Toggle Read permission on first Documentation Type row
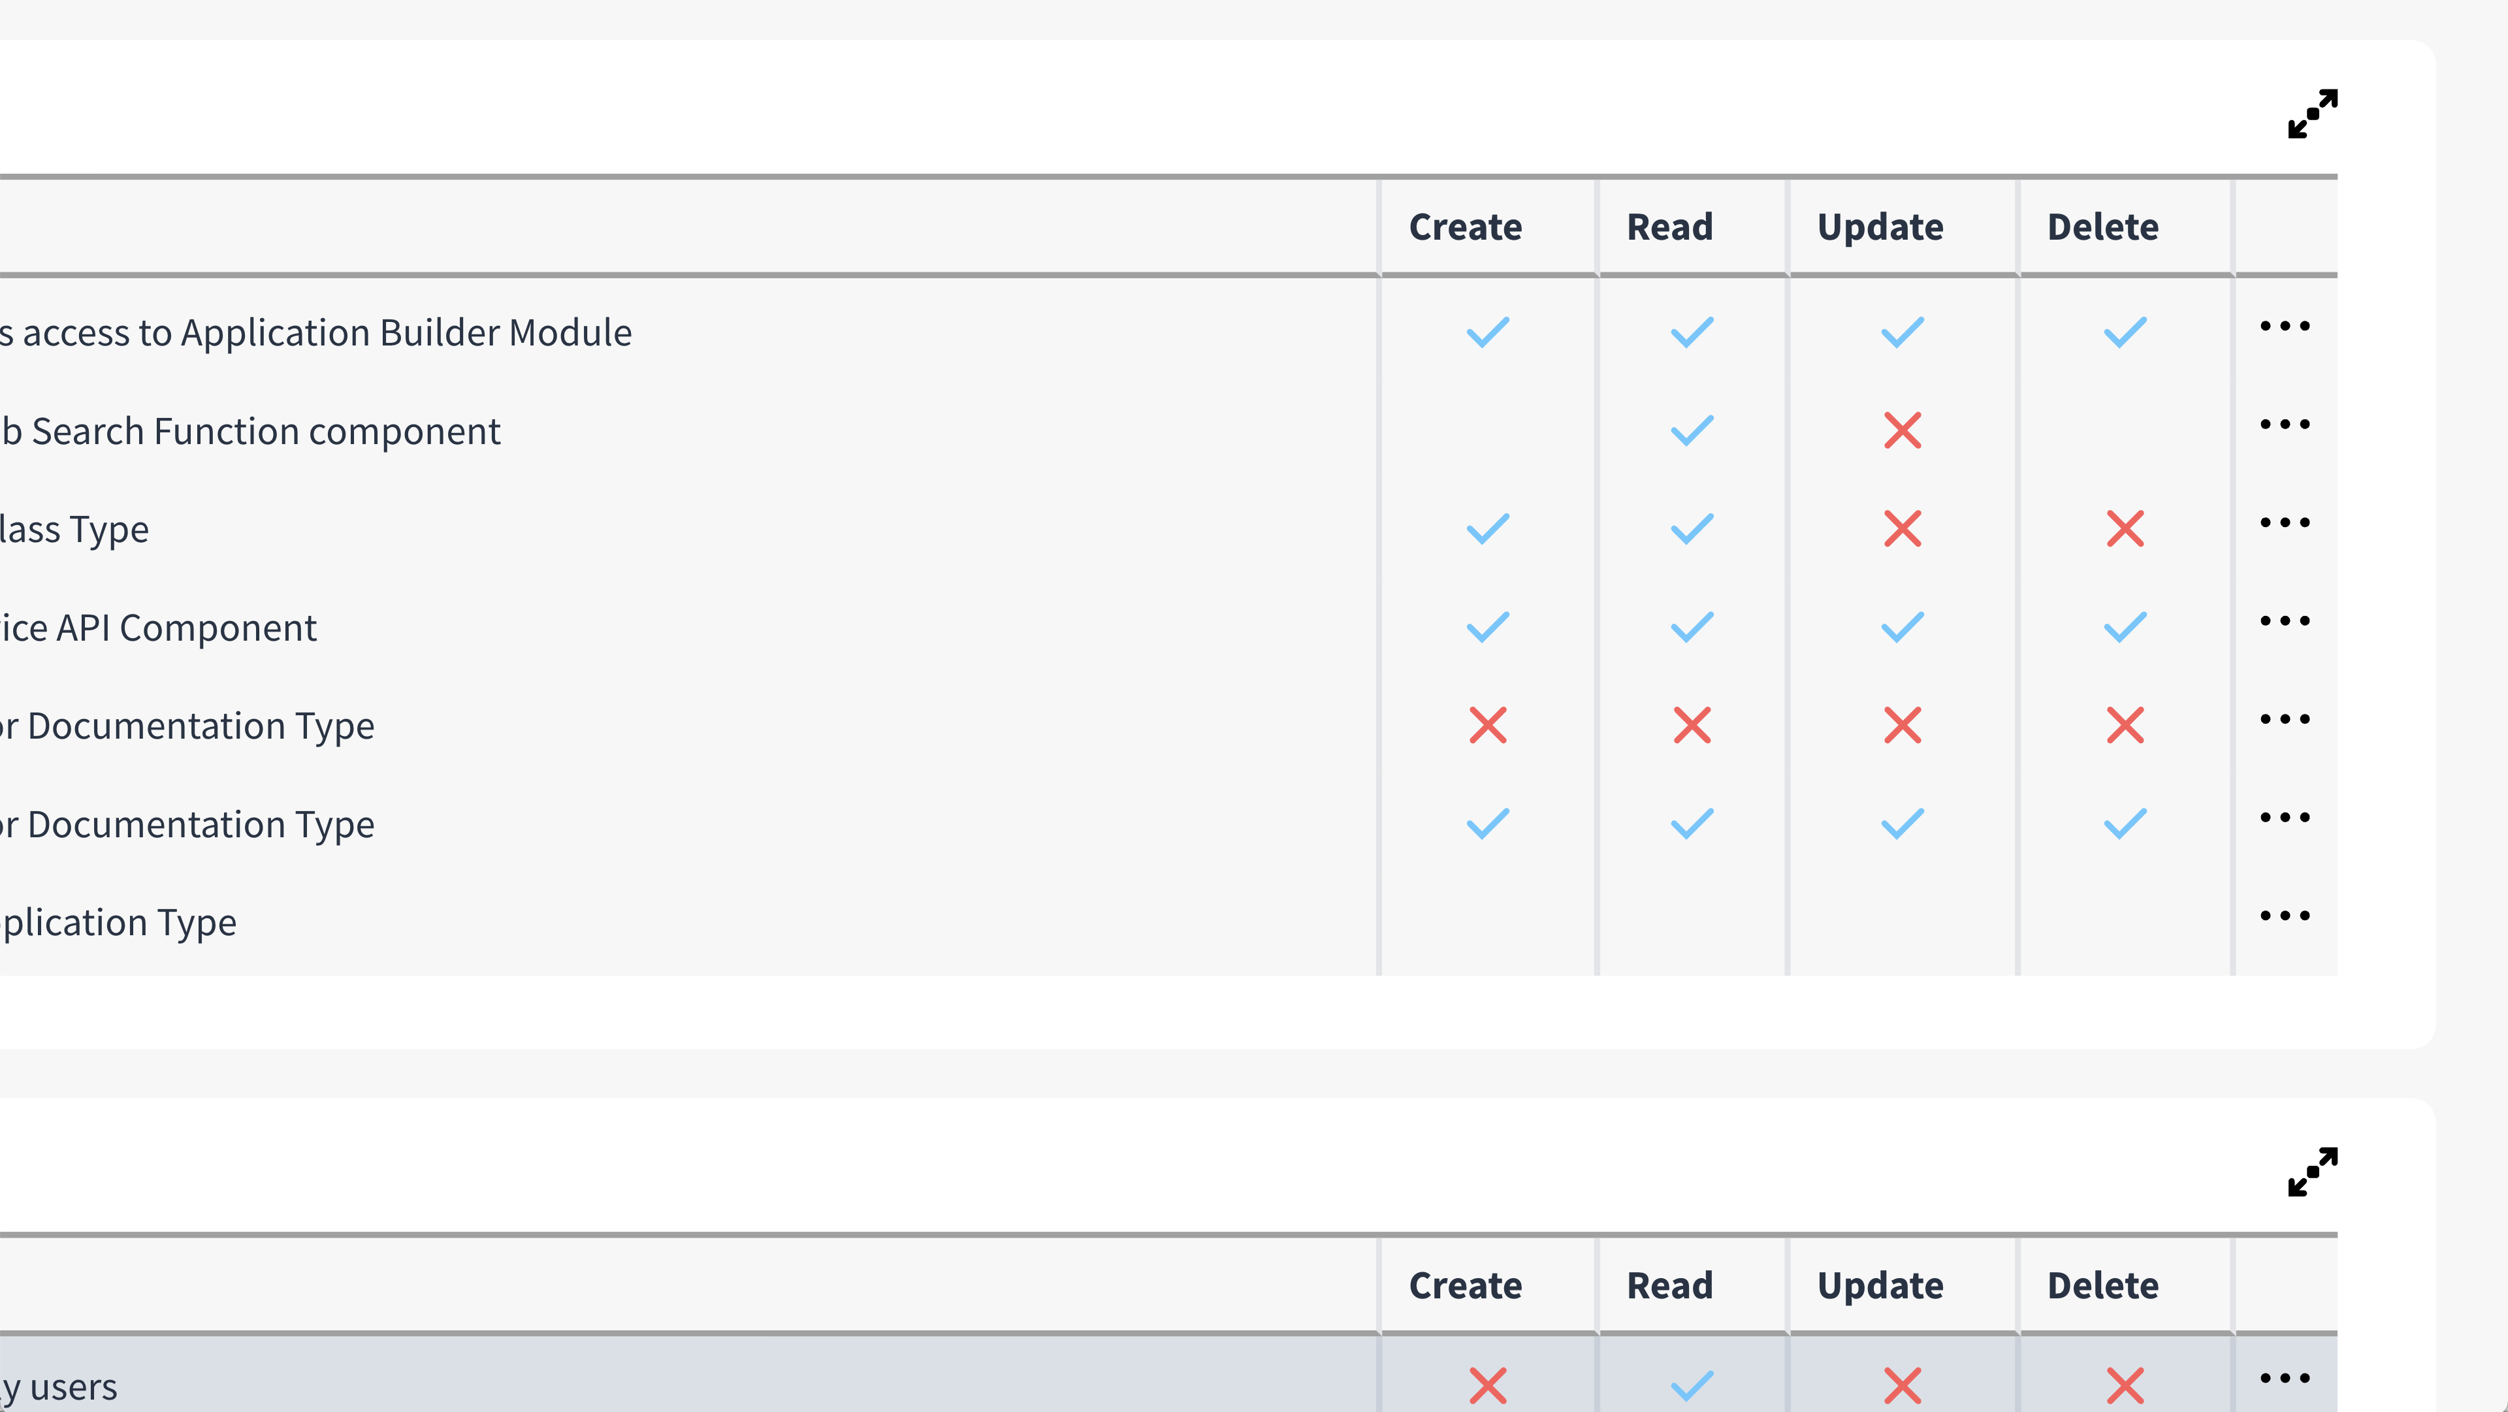This screenshot has height=1412, width=2508. point(1692,726)
